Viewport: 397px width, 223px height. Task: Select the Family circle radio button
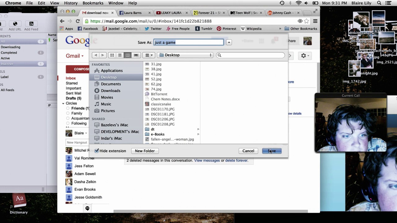(x=68, y=113)
